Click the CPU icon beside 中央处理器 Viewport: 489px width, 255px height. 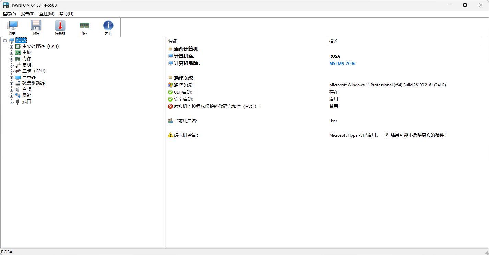pyautogui.click(x=17, y=46)
